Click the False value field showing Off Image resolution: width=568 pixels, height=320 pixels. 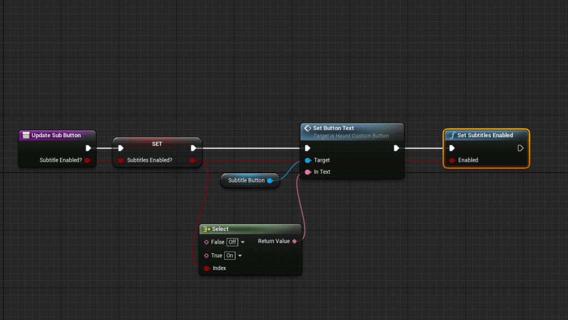(232, 242)
